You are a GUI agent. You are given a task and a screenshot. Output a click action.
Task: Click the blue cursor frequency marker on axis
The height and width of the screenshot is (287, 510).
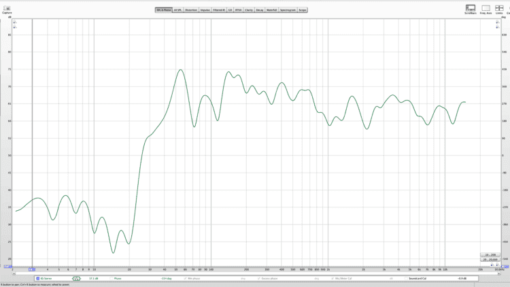[x=31, y=269]
